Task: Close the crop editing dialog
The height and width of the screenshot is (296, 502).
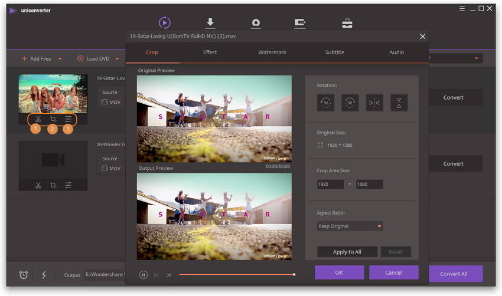Action: (x=423, y=37)
